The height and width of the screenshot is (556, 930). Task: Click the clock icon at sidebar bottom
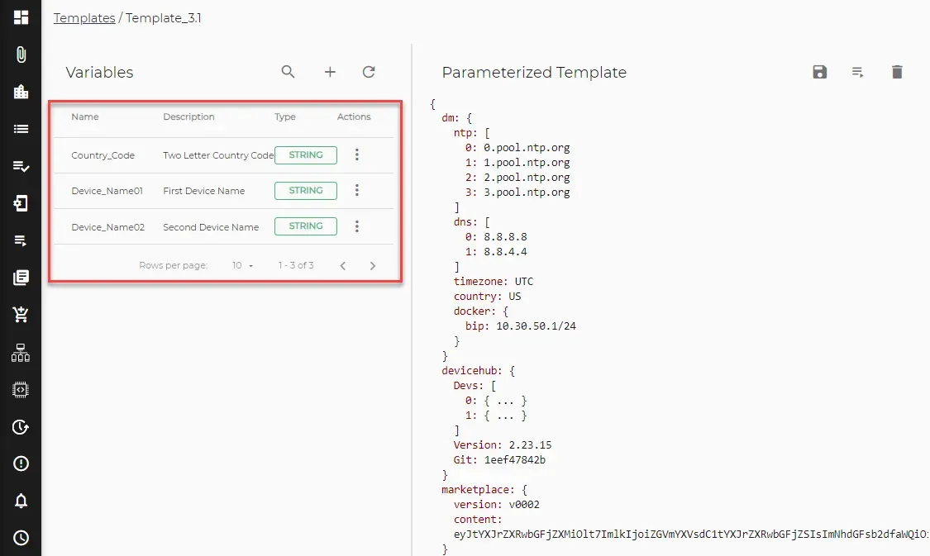coord(21,538)
